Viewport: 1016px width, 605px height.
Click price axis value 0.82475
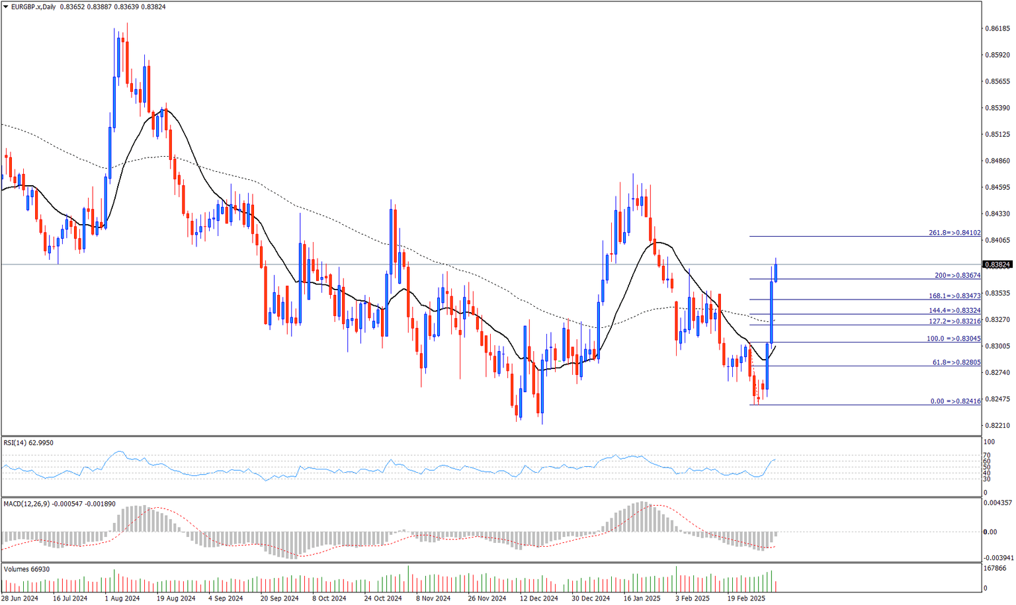997,399
